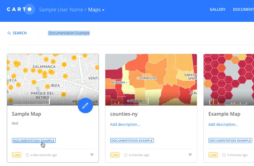Click the :Documentation Example search field
This screenshot has height=166, width=254.
pyautogui.click(x=69, y=33)
